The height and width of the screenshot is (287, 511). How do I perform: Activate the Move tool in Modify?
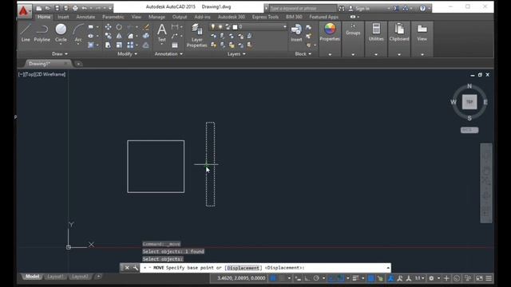coord(108,27)
